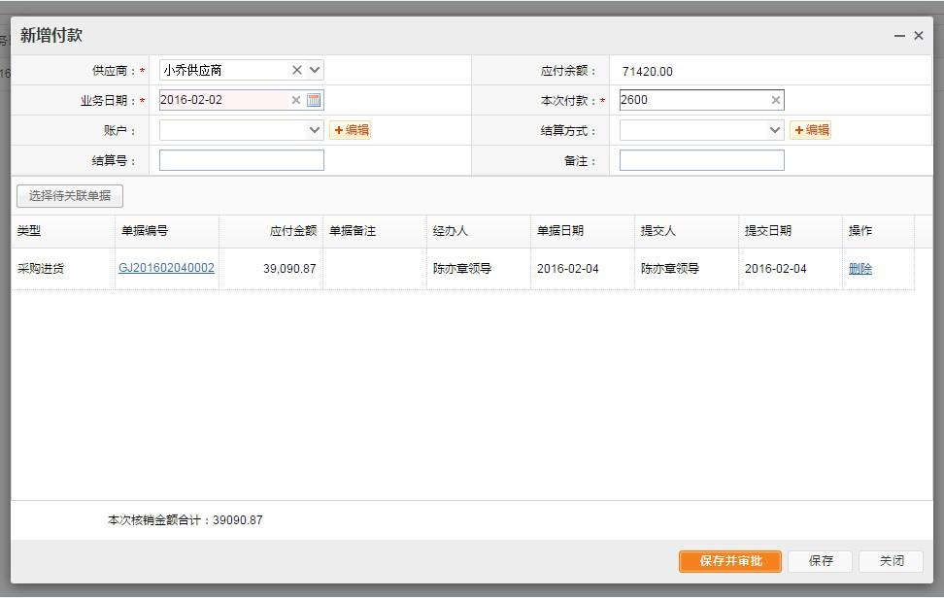Click the 保存 save button
This screenshot has height=598, width=944.
(821, 561)
